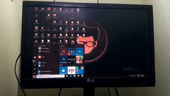Viewport: 170px width, 96px height.
Task: Click the network icon in system tray
Action: 131,75
